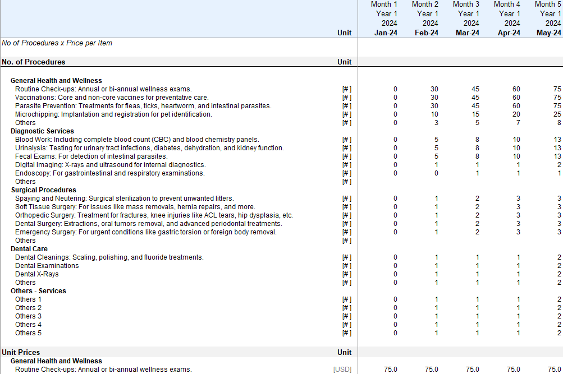Click the Jan-24 column header cell
This screenshot has height=374, width=563.
[386, 33]
